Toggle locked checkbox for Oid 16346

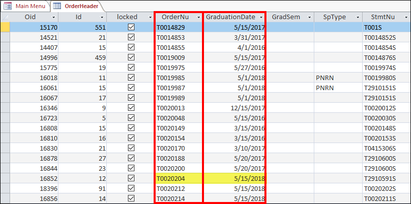[x=131, y=108]
